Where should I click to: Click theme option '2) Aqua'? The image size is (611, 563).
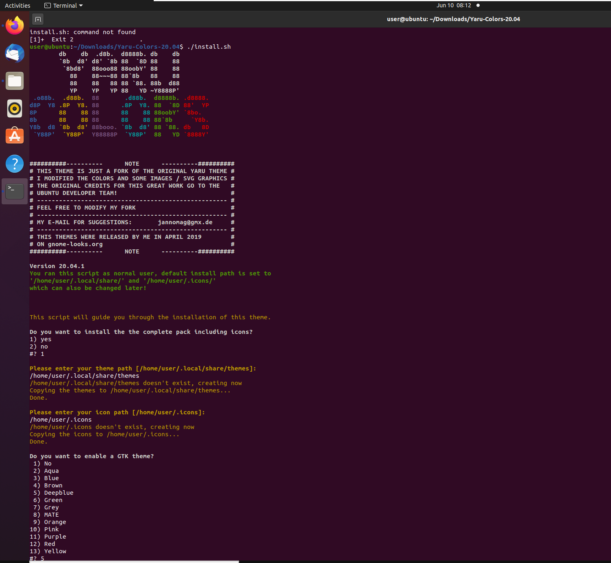coord(46,471)
